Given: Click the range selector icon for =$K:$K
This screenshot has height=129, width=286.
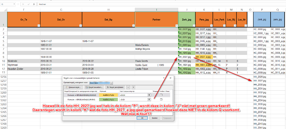Looking at the screenshot, I should click(x=149, y=95).
